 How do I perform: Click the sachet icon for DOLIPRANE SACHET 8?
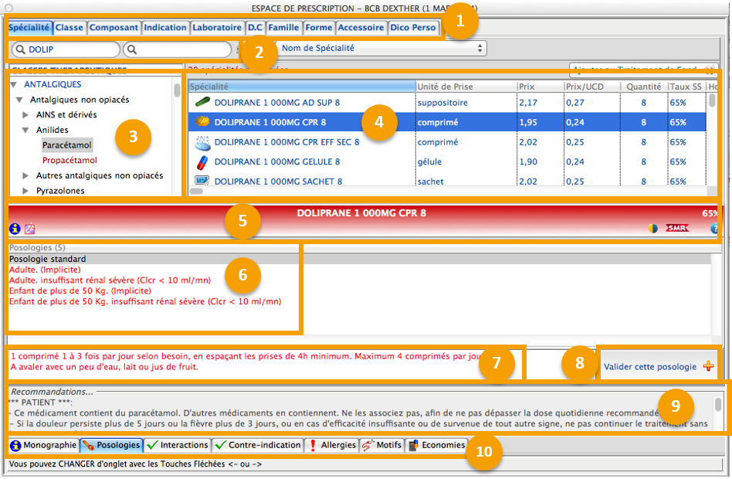point(202,182)
